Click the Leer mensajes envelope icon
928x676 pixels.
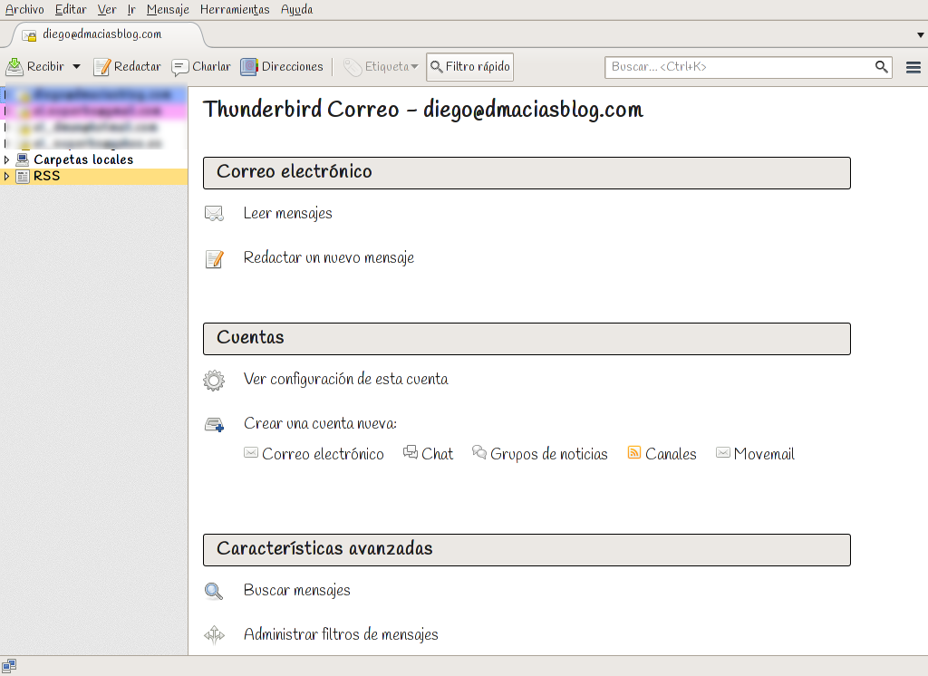[x=214, y=214]
